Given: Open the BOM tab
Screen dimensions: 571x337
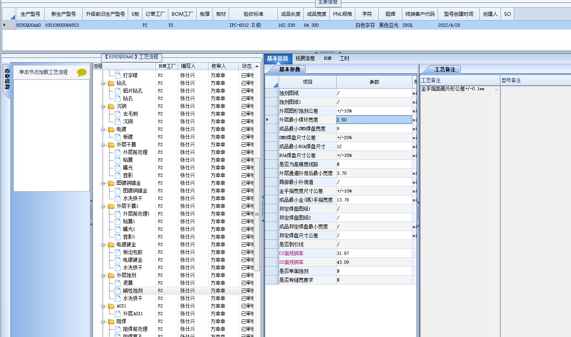Looking at the screenshot, I should coord(328,59).
